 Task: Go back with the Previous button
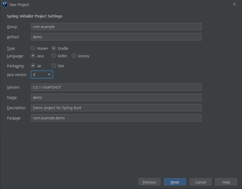point(149,182)
